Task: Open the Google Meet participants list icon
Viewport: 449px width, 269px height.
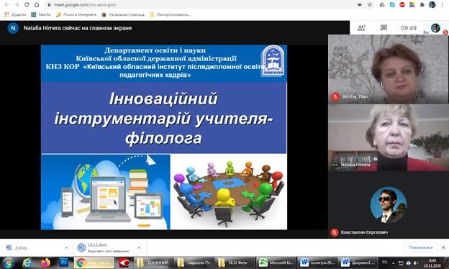Action: tap(361, 28)
